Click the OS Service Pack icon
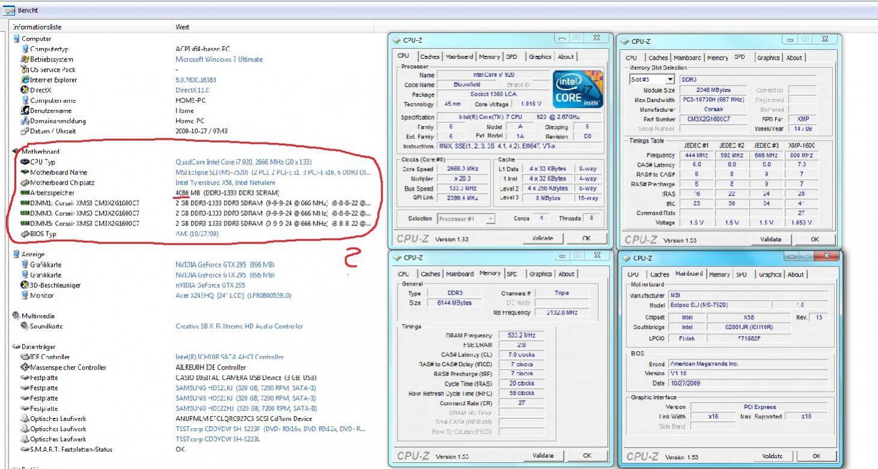 25,69
